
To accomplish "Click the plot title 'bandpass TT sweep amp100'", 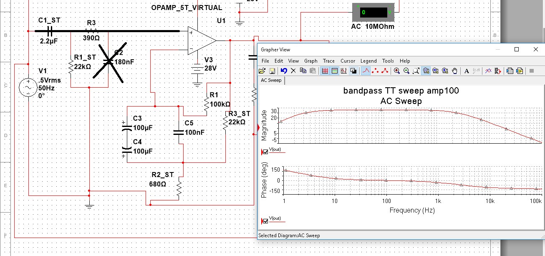I will pyautogui.click(x=401, y=91).
